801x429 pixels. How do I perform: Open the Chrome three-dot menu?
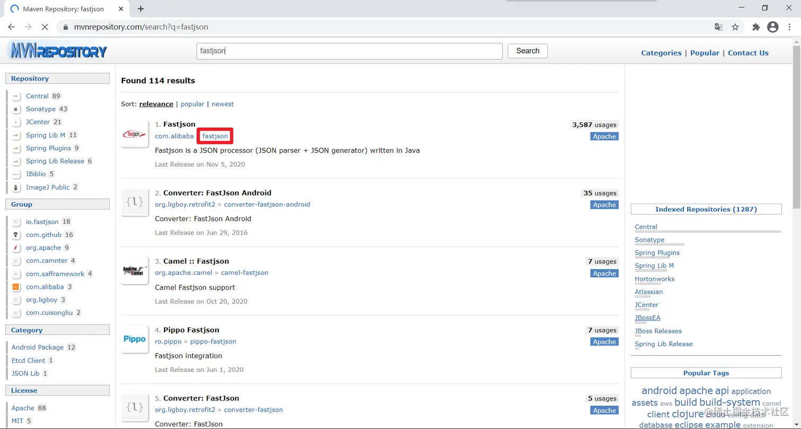789,27
